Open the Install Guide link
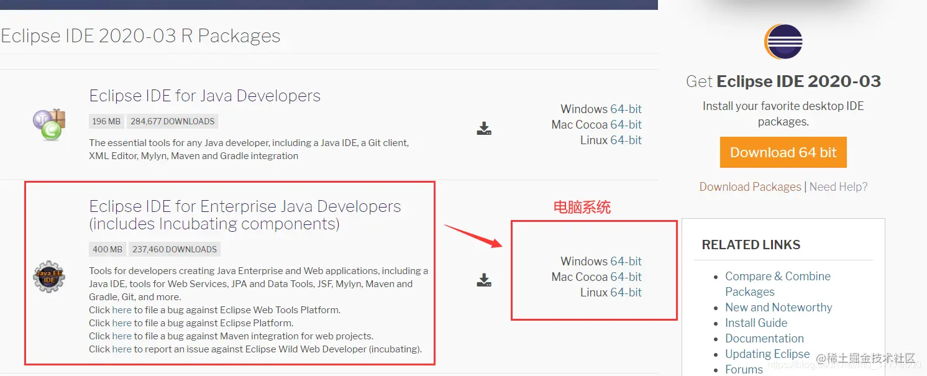 [x=756, y=323]
